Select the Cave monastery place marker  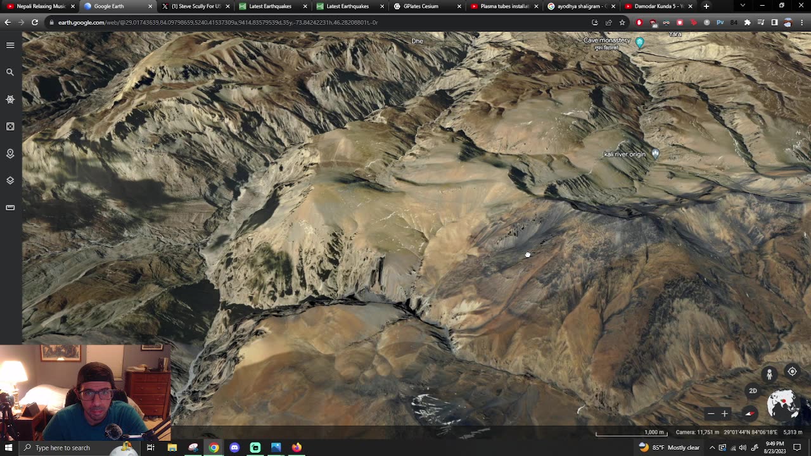639,42
